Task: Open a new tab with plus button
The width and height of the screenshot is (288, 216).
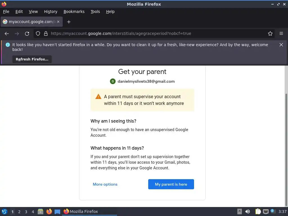Action: pyautogui.click(x=69, y=22)
